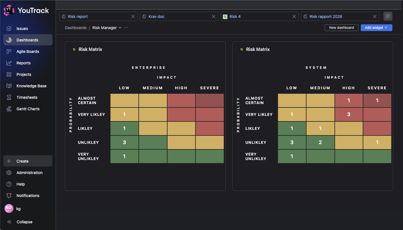Switch to the Risk rapport 2026 tab
The image size is (403, 230).
pyautogui.click(x=326, y=17)
